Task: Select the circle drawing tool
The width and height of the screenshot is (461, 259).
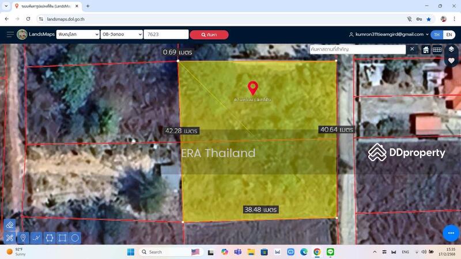Action: [75, 238]
